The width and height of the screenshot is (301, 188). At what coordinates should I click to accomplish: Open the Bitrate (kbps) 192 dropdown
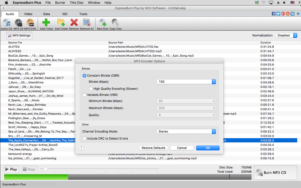186,82
